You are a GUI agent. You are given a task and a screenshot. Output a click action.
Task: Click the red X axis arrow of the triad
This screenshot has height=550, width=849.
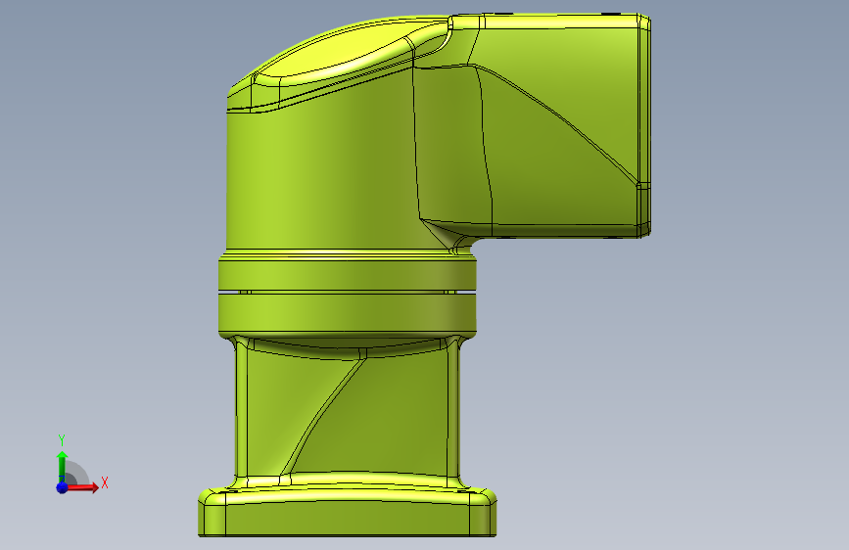pos(82,487)
